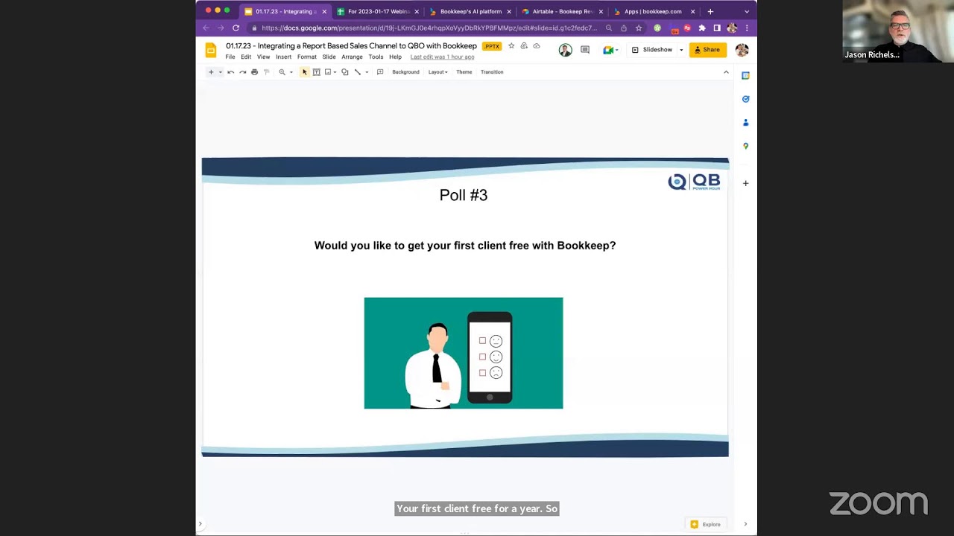This screenshot has width=954, height=536.
Task: Click the Google Slides home logo
Action: tap(211, 50)
